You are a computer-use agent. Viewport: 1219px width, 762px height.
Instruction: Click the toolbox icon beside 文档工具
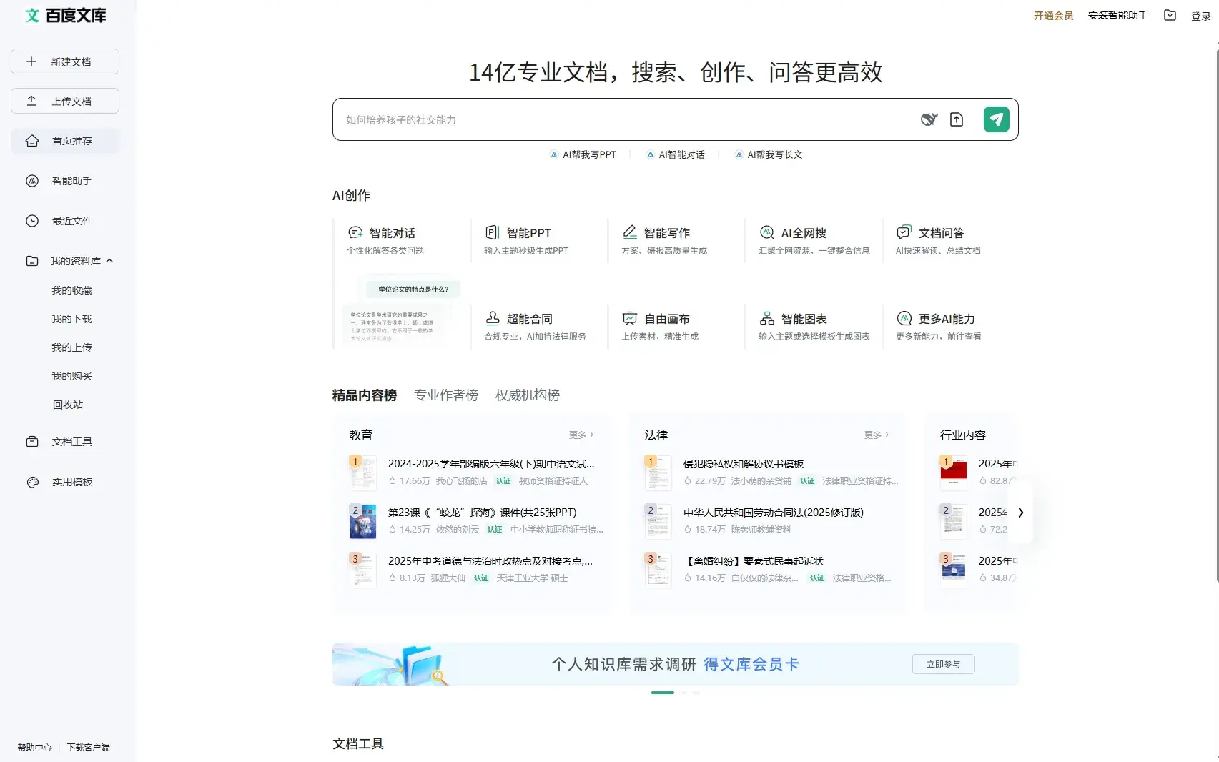coord(32,442)
